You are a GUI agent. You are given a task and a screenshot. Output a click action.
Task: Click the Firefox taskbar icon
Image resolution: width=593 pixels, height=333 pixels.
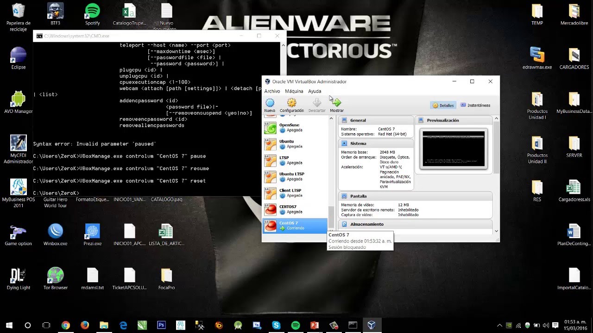(84, 326)
